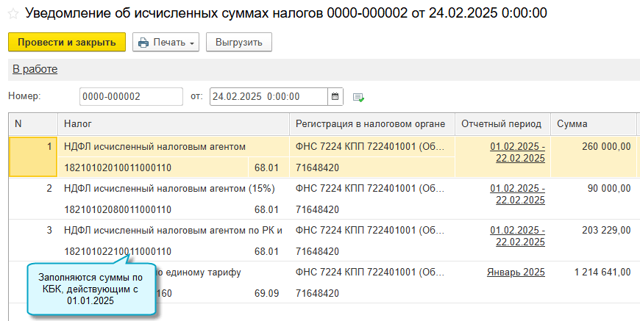Click the Провести и закрыть button

67,43
